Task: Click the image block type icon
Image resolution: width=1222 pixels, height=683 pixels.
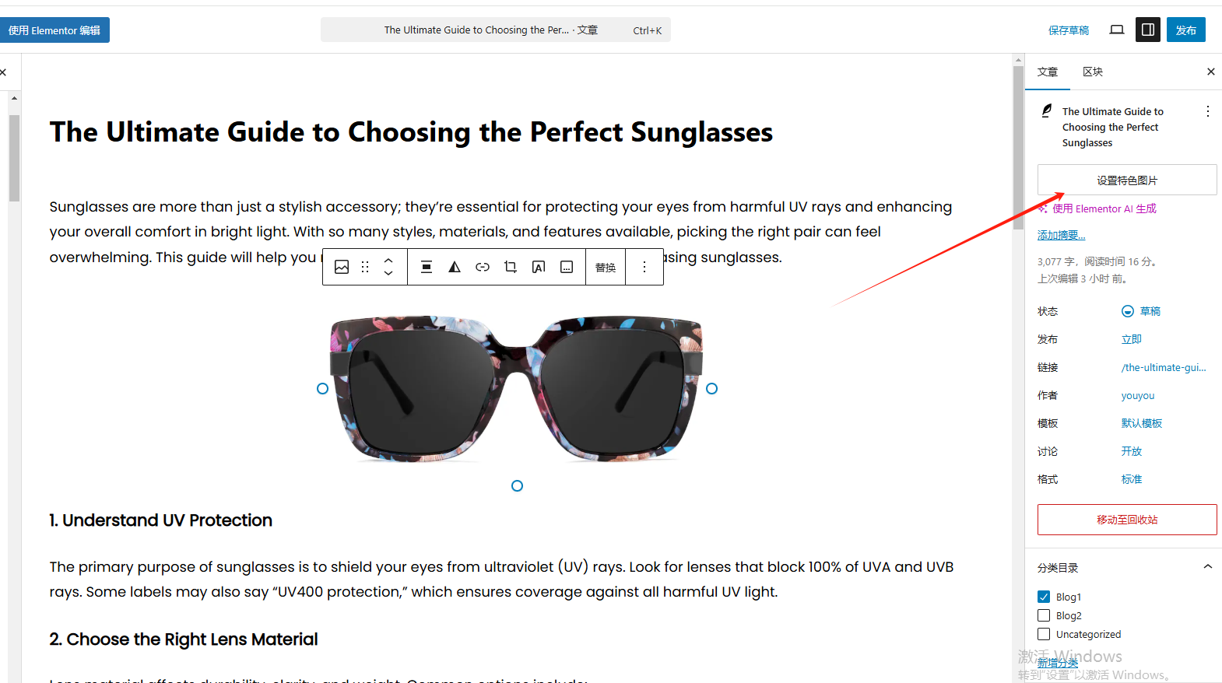Action: (342, 267)
